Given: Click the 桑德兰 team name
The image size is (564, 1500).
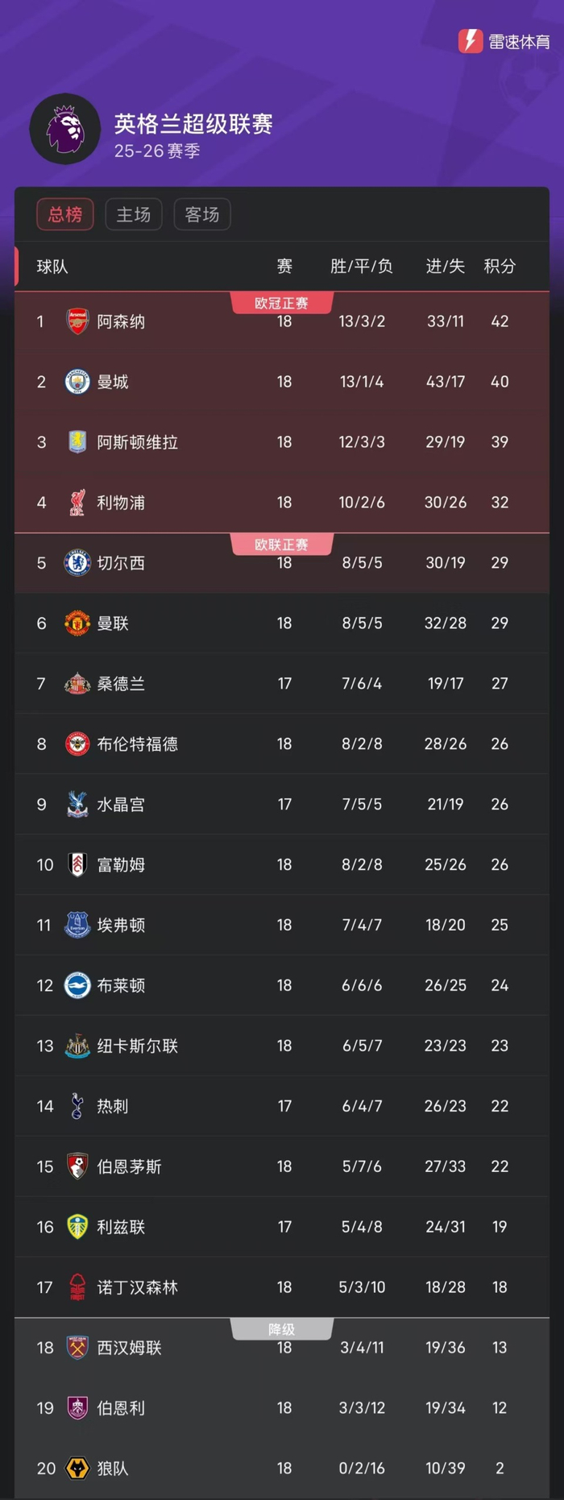Looking at the screenshot, I should [x=122, y=683].
